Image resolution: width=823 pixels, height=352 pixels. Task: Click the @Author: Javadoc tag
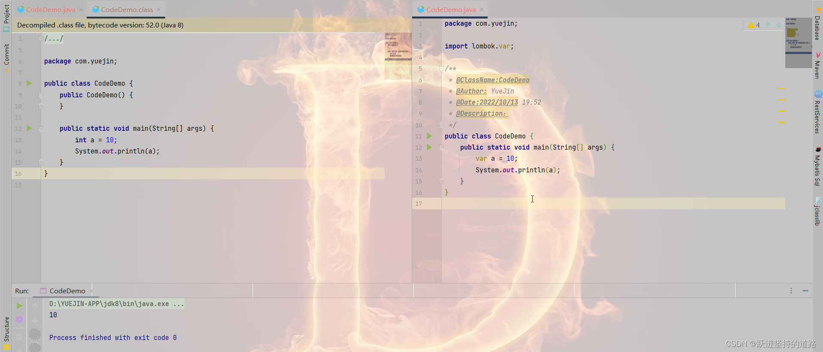[x=471, y=91]
